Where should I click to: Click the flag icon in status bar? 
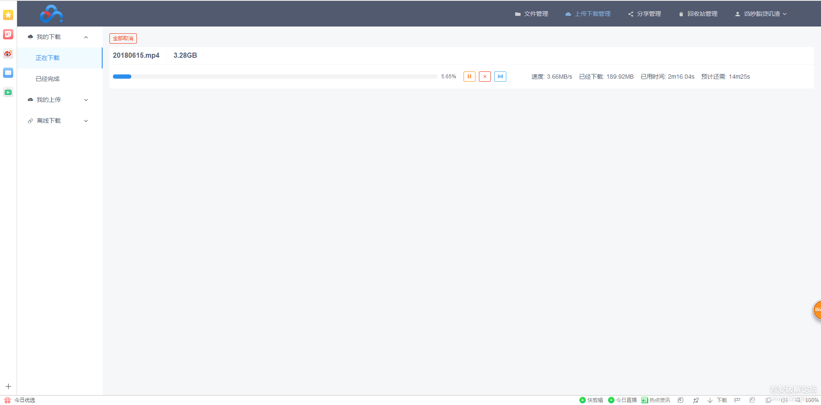coord(737,400)
